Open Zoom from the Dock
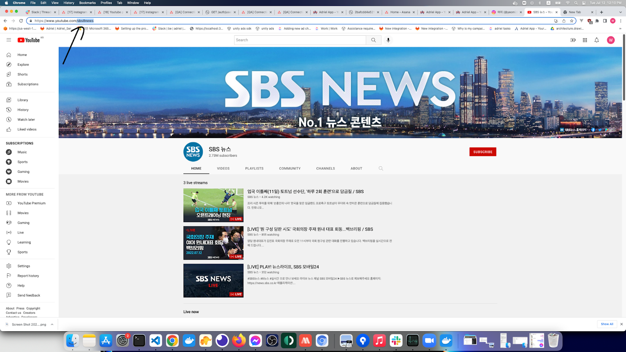626x352 pixels. tap(429, 341)
